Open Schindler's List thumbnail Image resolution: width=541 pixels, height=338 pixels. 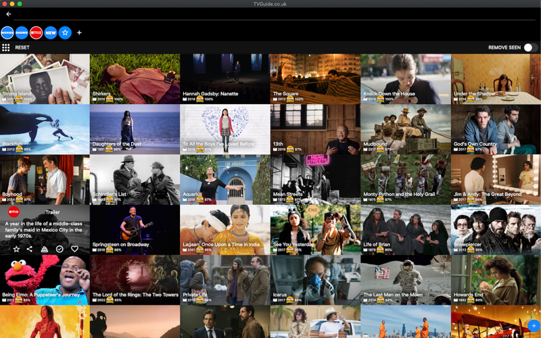(x=135, y=180)
